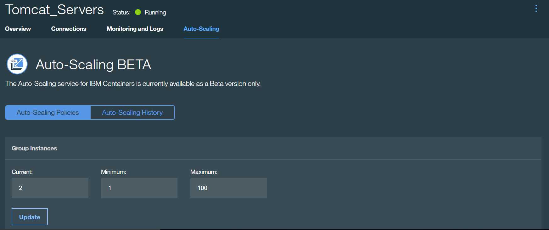Switch to Auto-Scaling History view
Screen dimensions: 549x230
[x=132, y=112]
